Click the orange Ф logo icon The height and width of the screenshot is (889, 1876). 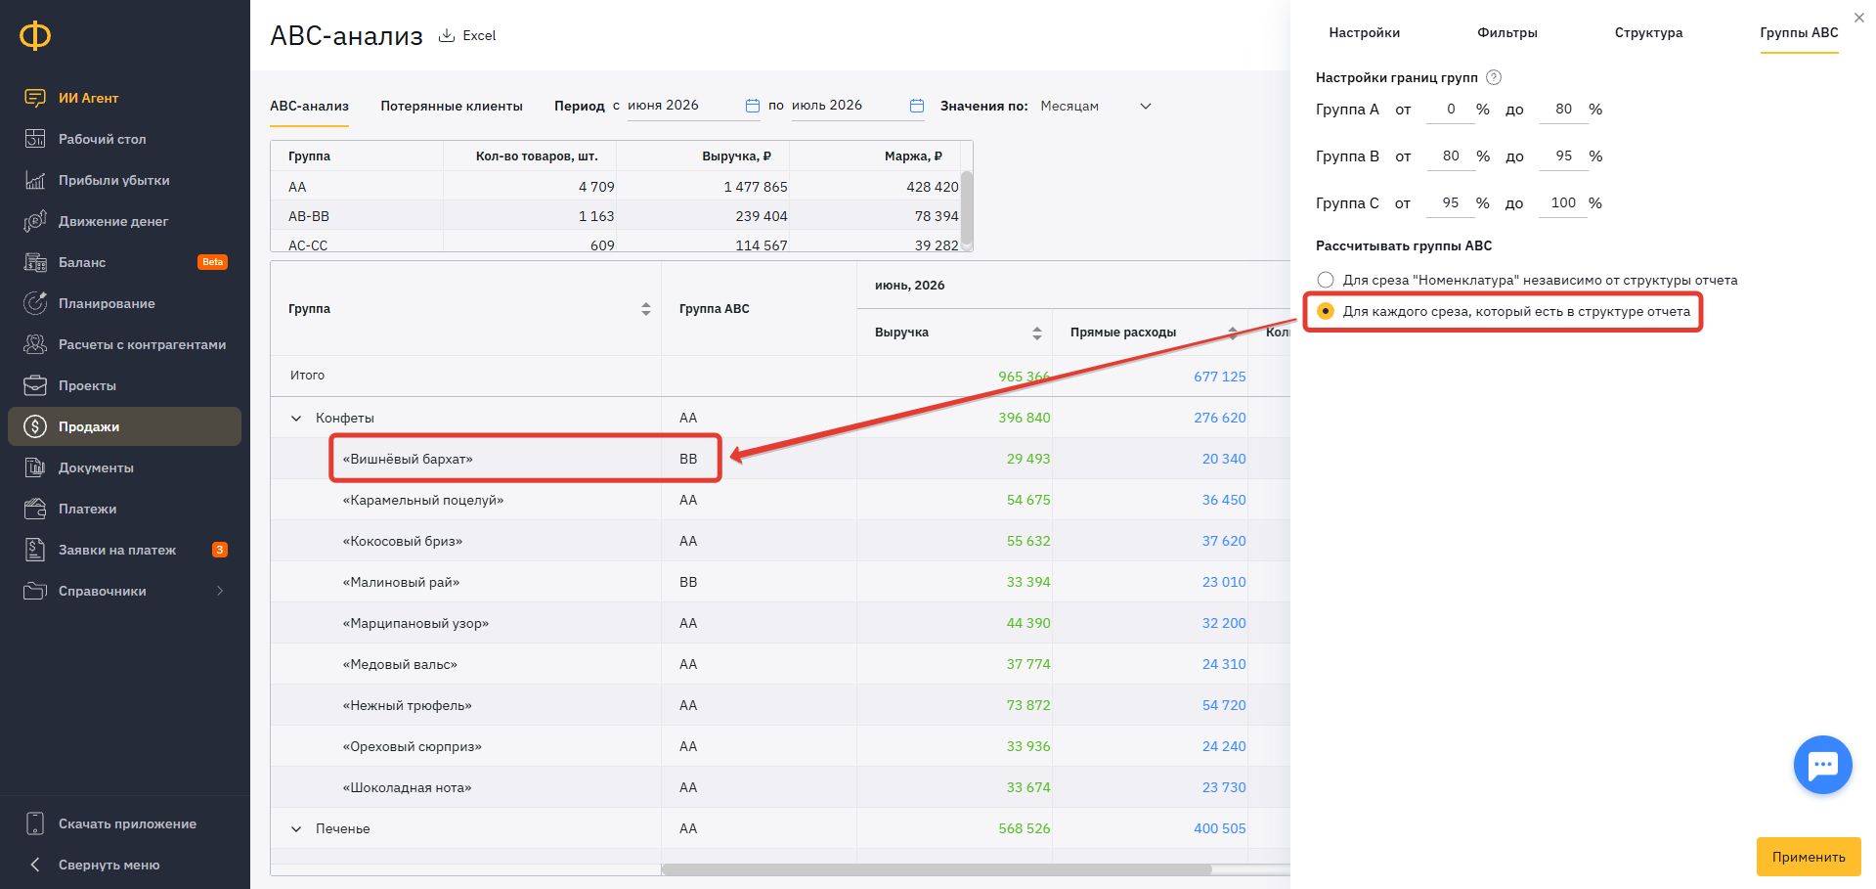[x=35, y=36]
